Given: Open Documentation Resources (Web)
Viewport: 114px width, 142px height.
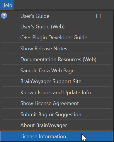Looking at the screenshot, I should click(57, 59).
